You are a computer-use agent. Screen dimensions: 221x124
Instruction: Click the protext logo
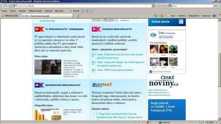coord(102,85)
